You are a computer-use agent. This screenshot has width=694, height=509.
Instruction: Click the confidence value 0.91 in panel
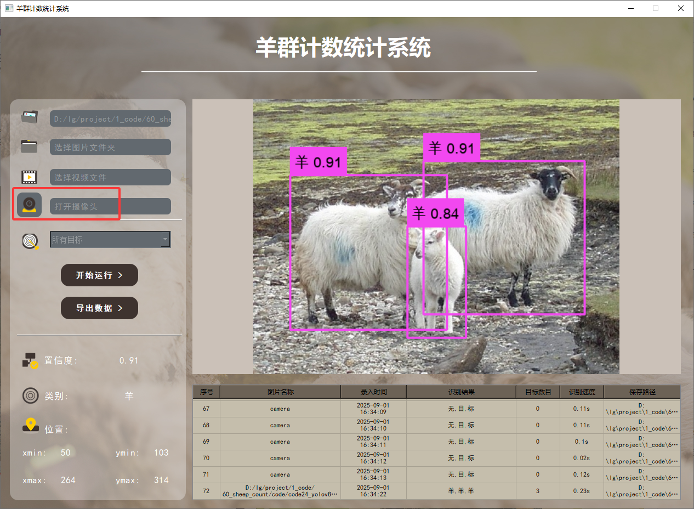129,360
